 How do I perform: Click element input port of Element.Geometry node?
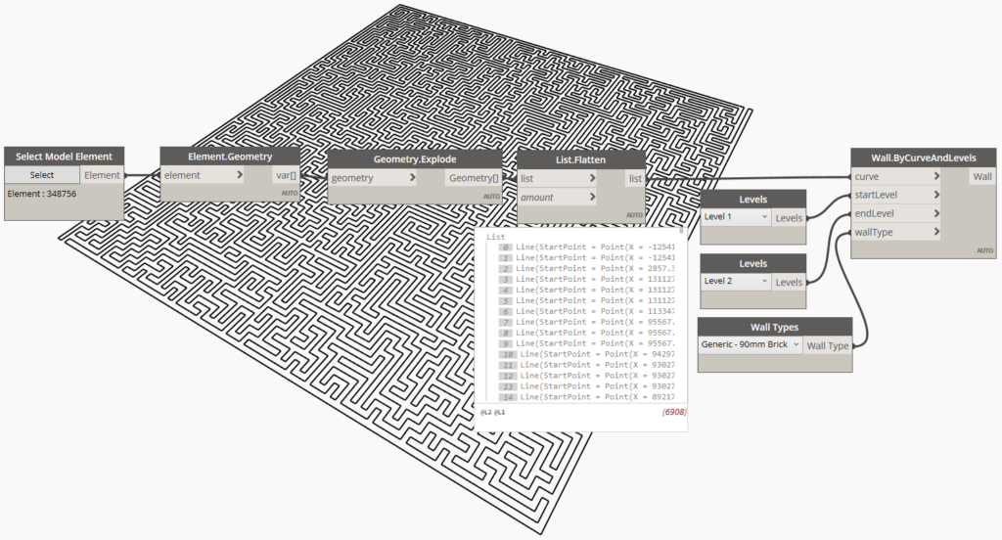click(204, 175)
